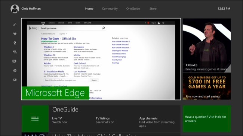Screen dimensions: 243x136
Task: Open the Geek School sublink
Action: (80, 63)
